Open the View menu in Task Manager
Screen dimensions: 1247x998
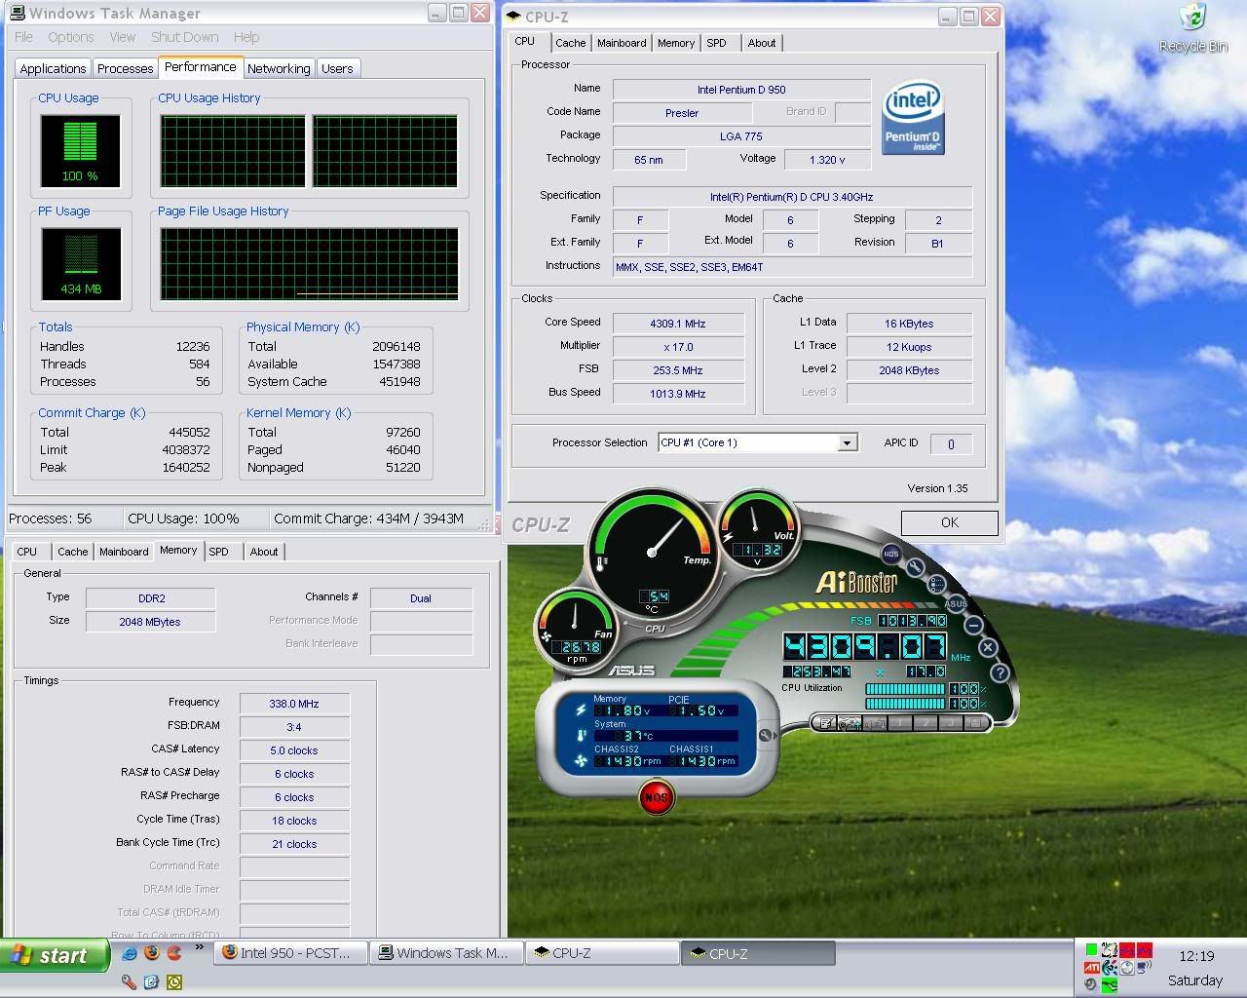point(123,37)
